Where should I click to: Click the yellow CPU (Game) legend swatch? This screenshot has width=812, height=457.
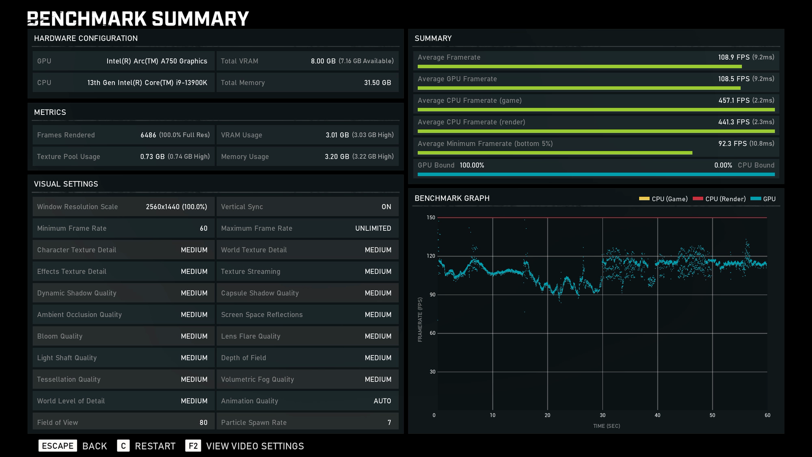[644, 199]
